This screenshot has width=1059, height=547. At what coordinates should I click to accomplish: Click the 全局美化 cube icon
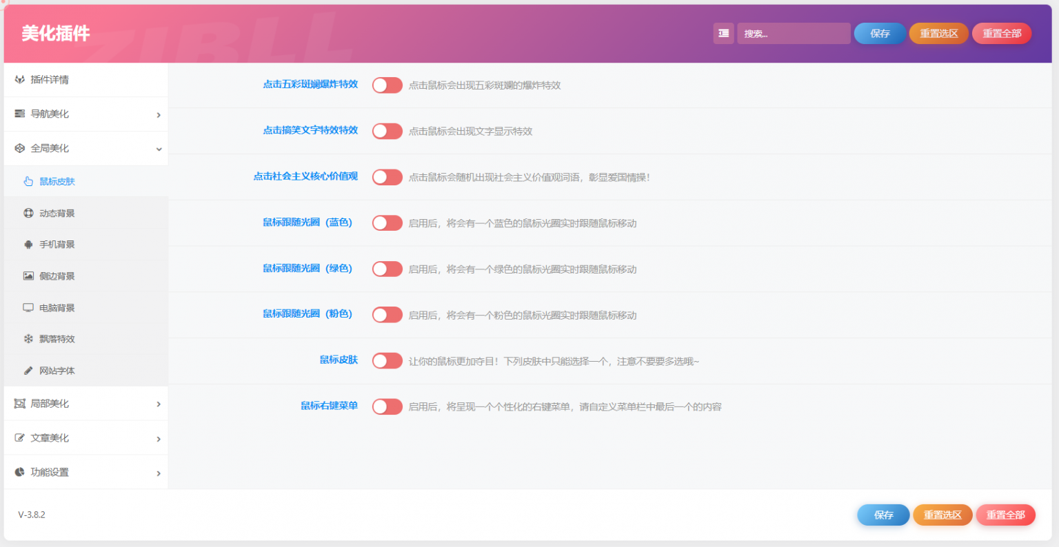(19, 148)
